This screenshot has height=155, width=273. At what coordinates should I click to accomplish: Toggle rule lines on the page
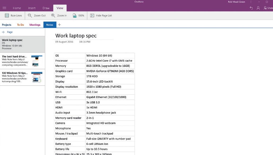point(13,15)
